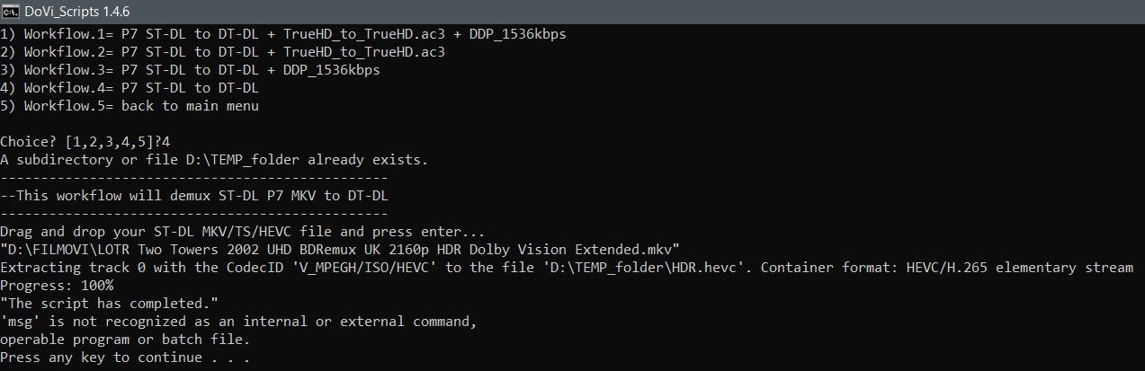
Task: Click the TEMP_folder already exists message
Action: [214, 160]
